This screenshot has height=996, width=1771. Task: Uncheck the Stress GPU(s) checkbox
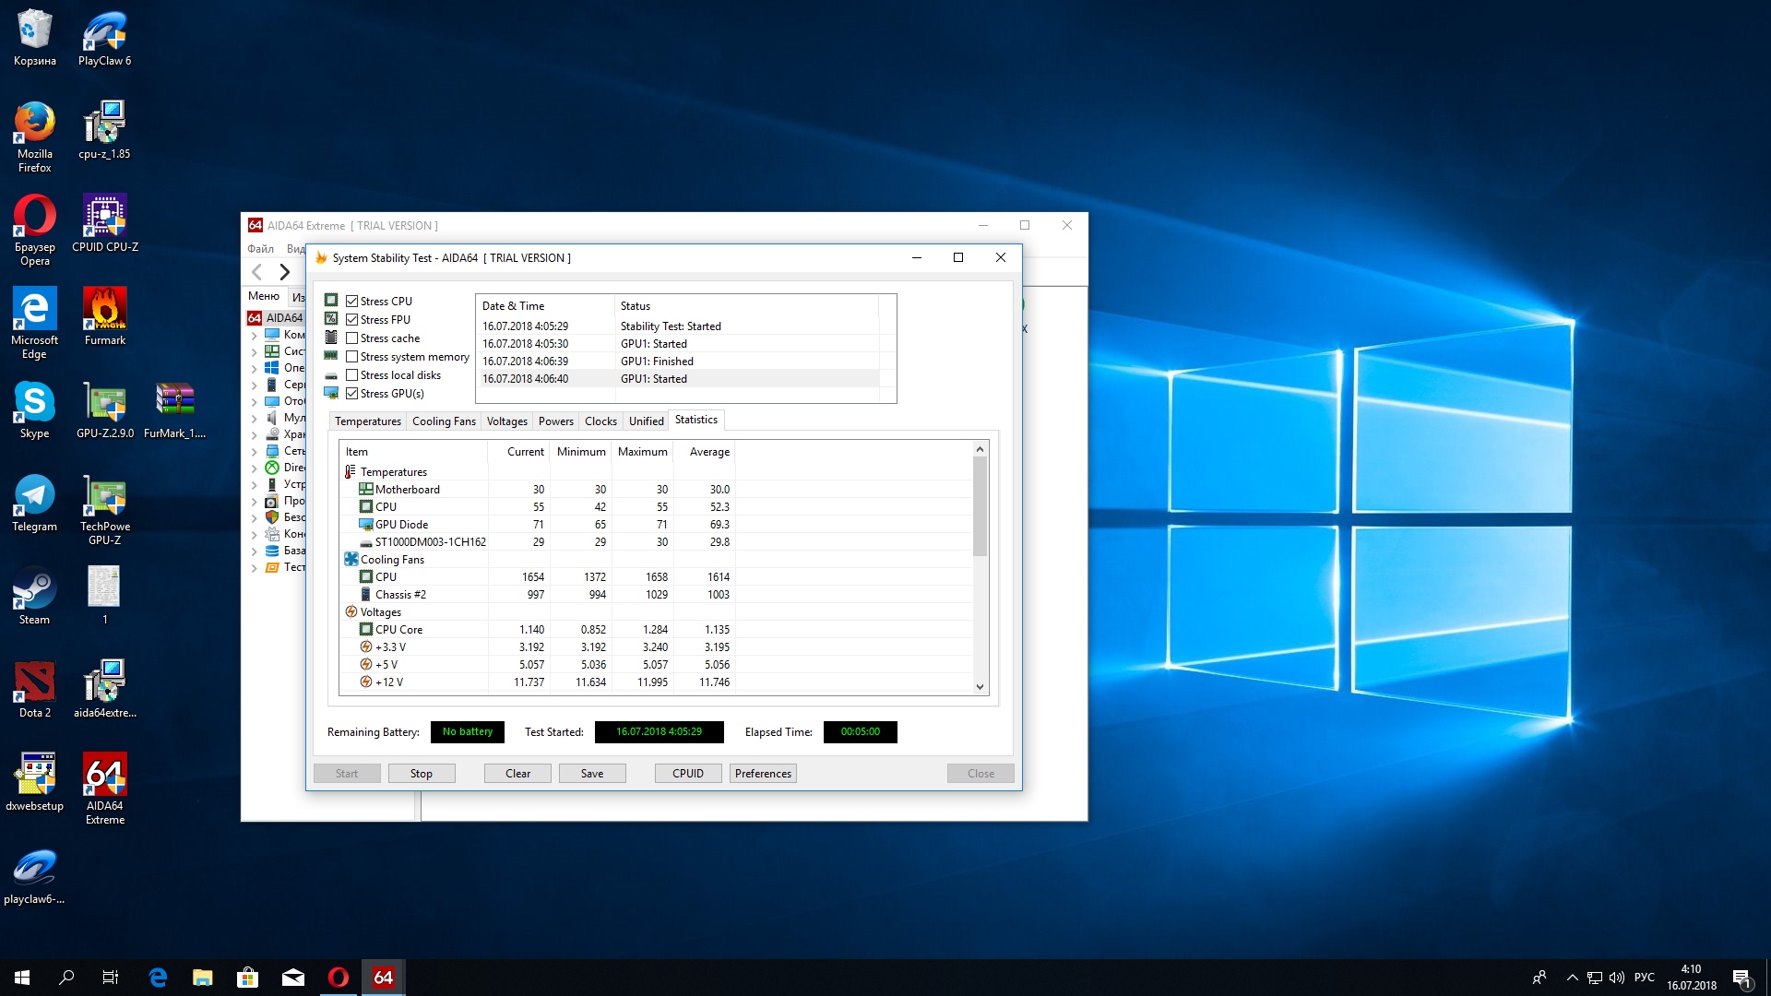tap(351, 394)
